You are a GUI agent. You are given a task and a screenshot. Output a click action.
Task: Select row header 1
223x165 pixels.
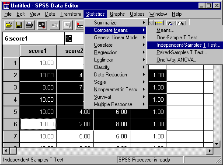[x=11, y=63]
